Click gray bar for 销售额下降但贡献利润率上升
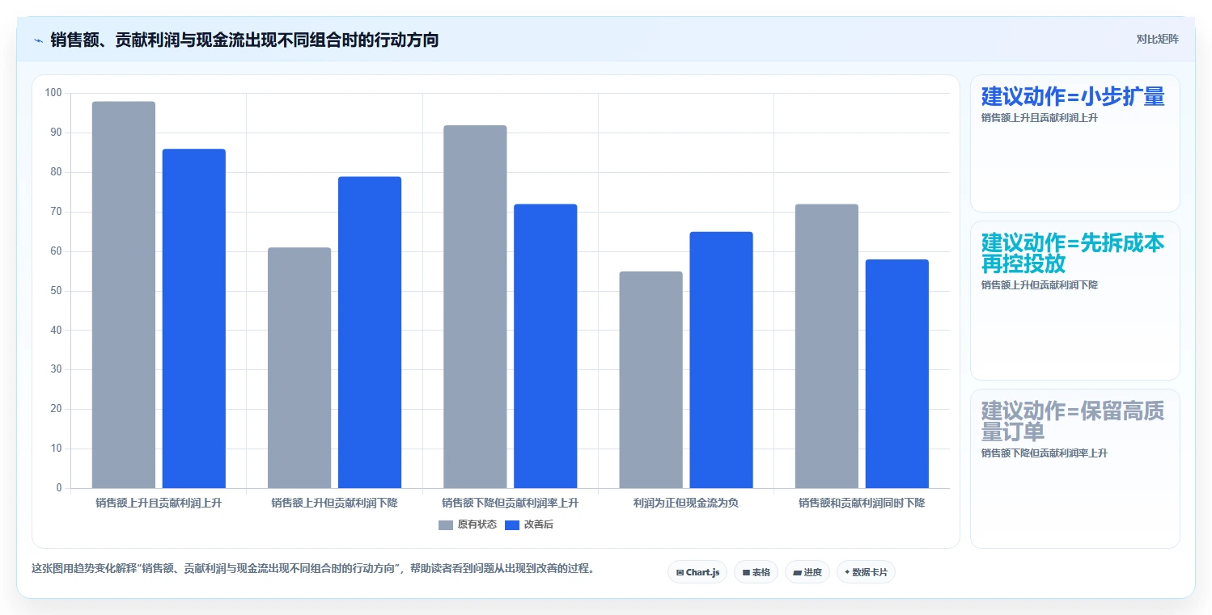Viewport: 1212px width, 615px height. point(475,307)
